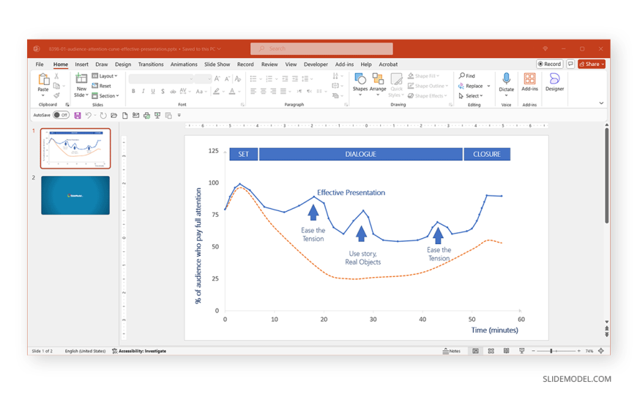
Task: Toggle text Shadow formatting
Action: point(163,91)
